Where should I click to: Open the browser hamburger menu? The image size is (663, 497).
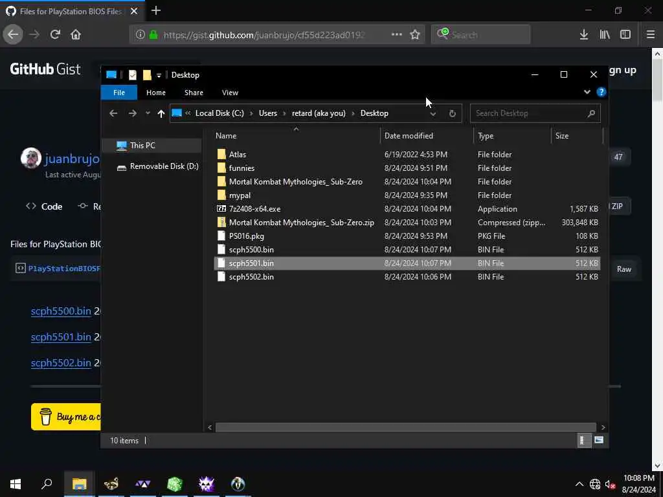(650, 34)
